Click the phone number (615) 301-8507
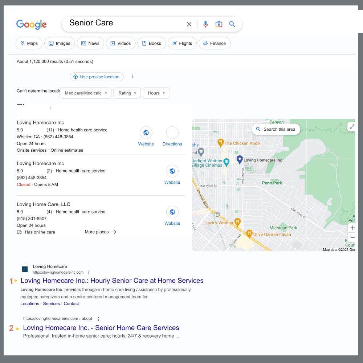This screenshot has height=363, width=363. pyautogui.click(x=32, y=219)
